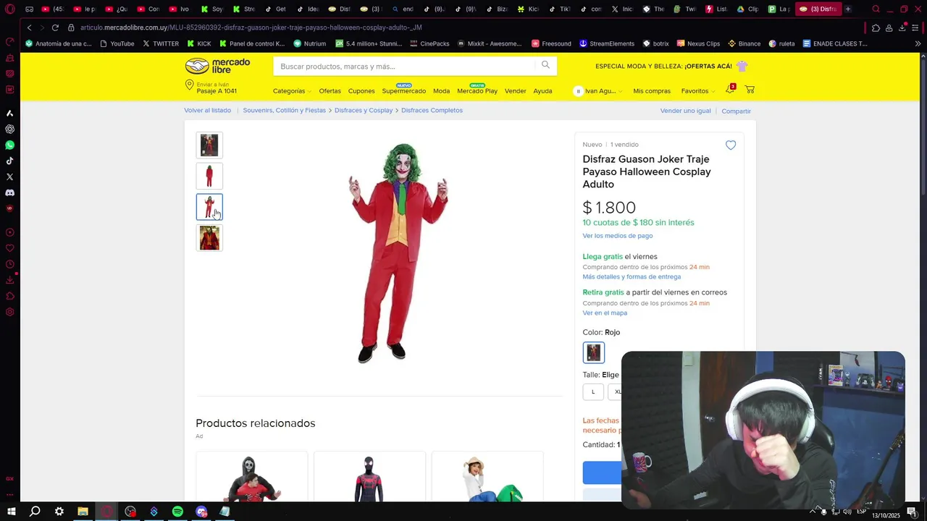Open File Explorer from taskbar

83,512
